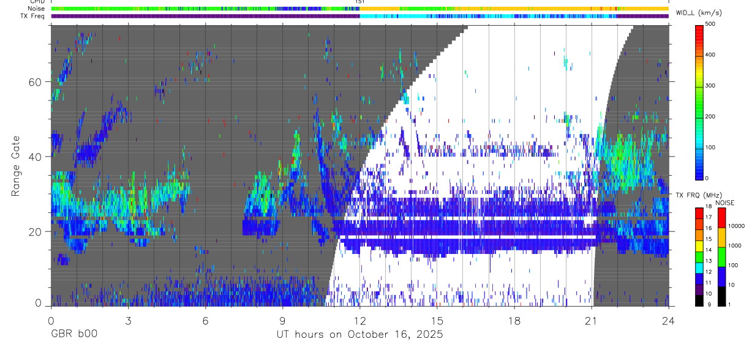The image size is (752, 347).
Task: Click the Noise row label at top
Action: tap(36, 9)
